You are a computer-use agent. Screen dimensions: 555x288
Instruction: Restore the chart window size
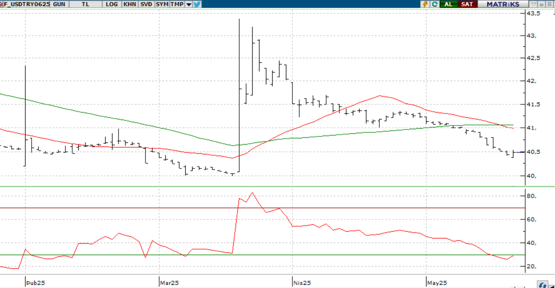[x=550, y=4]
